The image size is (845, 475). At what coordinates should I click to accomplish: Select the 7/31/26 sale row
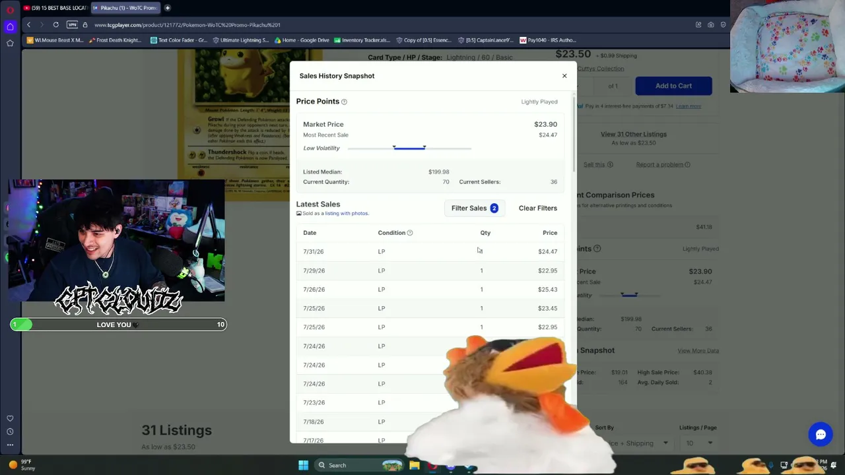point(430,251)
